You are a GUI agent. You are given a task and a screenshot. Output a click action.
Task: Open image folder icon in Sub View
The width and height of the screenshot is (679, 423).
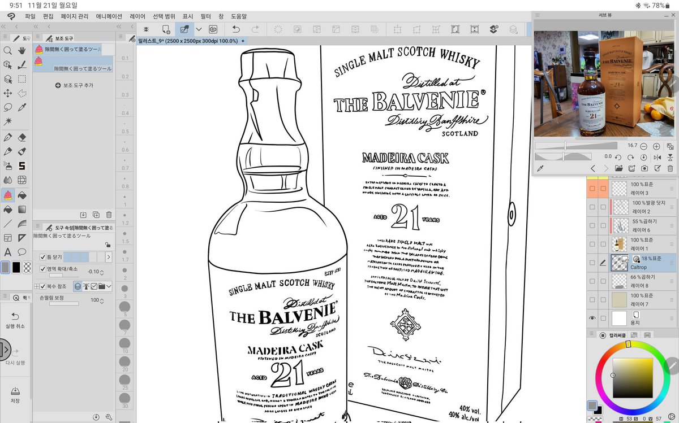click(x=619, y=168)
